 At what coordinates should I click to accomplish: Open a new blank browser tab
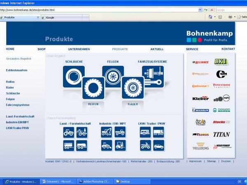tap(86, 17)
